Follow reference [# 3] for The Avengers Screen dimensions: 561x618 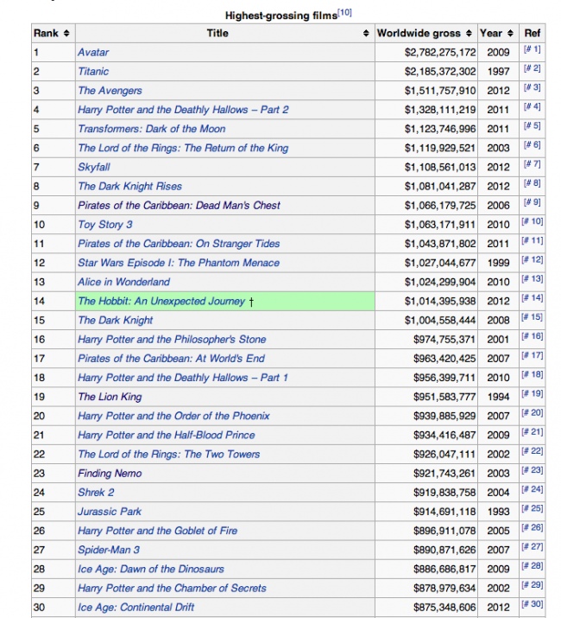pos(533,87)
